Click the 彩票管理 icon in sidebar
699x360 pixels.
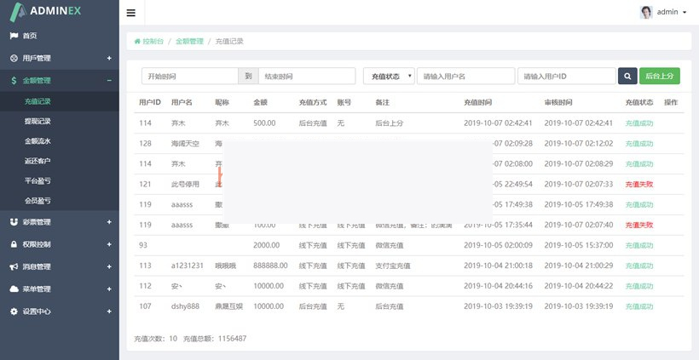pos(14,221)
